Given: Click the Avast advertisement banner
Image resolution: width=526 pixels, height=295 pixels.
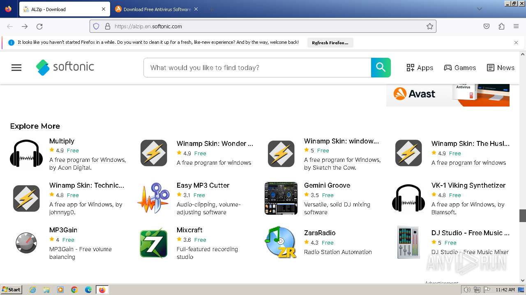Looking at the screenshot, I should coord(448,95).
